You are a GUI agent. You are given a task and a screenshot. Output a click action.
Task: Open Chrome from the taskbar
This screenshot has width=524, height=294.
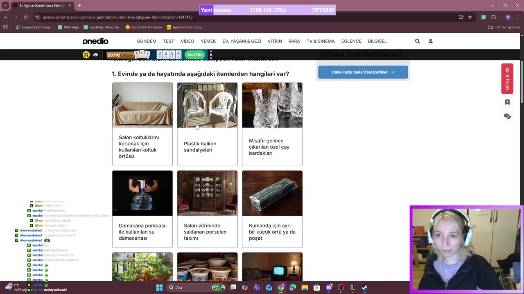(x=281, y=287)
